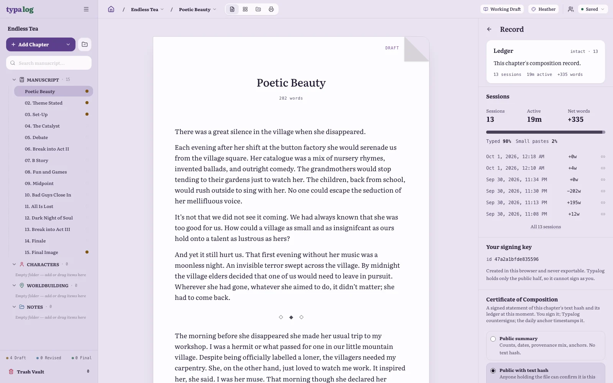Click the Search manuscript field
This screenshot has height=383, width=613.
coord(49,63)
